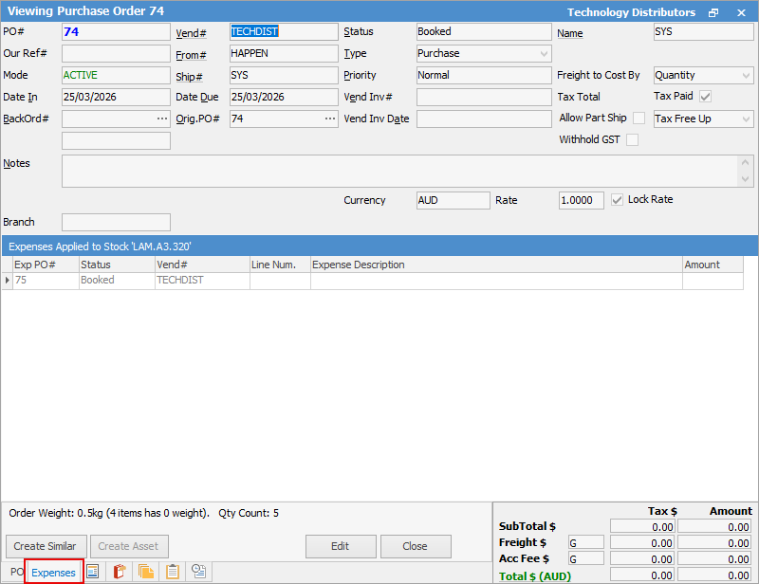Click the restore window icon in title bar

tap(713, 13)
